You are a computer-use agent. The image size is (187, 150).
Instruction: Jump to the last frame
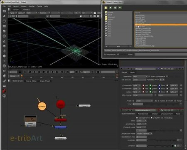point(62,72)
